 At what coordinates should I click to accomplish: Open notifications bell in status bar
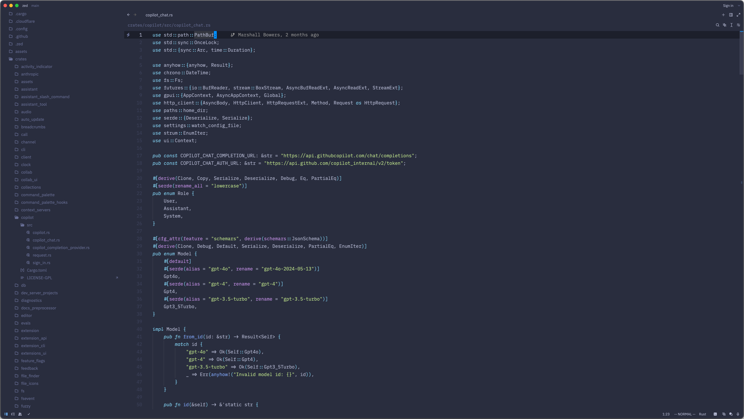tap(738, 414)
